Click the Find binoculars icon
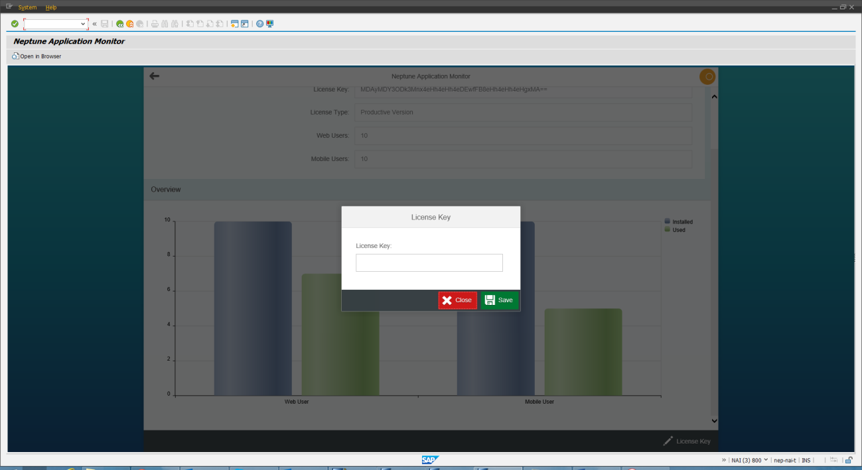This screenshot has width=862, height=470. pos(164,23)
